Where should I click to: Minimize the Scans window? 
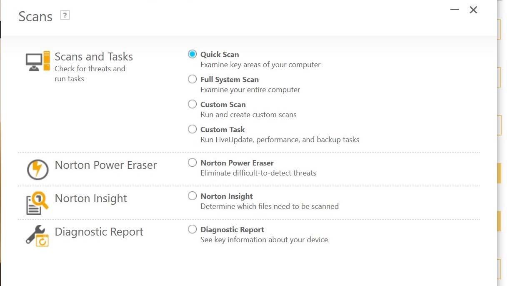[454, 10]
